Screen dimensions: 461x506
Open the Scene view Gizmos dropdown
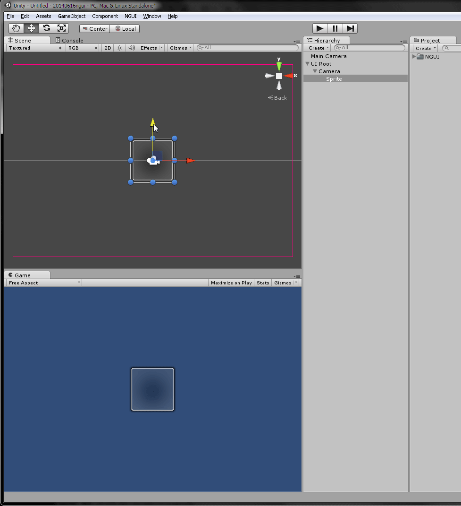[181, 48]
